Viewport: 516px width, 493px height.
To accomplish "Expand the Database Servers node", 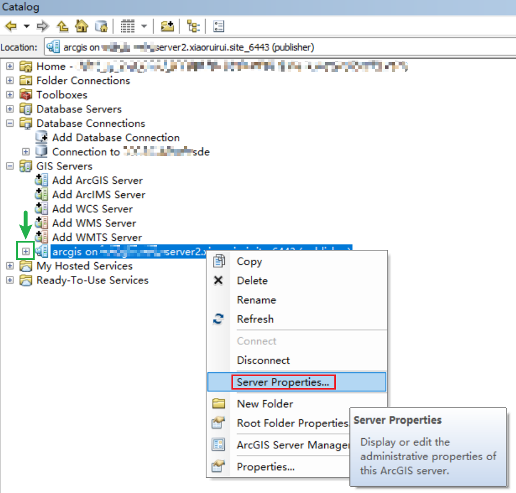I will click(10, 109).
